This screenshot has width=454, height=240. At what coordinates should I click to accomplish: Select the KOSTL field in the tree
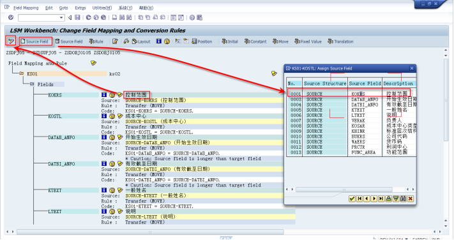tap(55, 116)
